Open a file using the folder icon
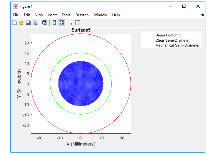The width and height of the screenshot is (210, 155). 21,23
